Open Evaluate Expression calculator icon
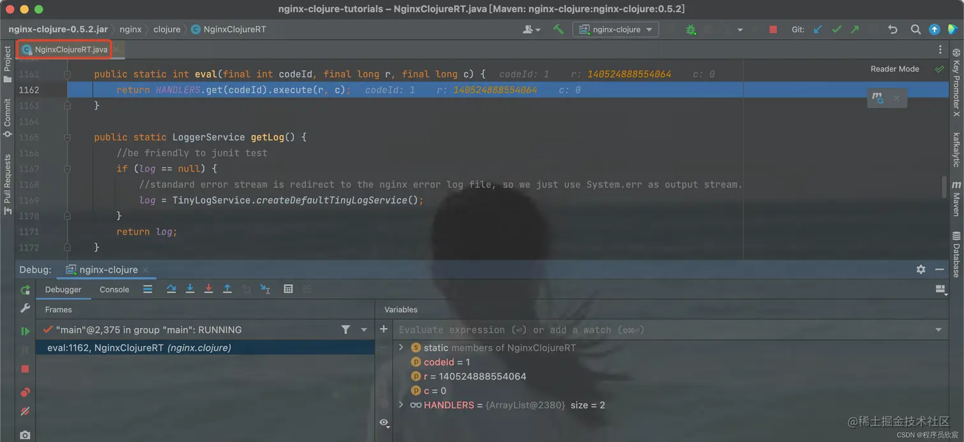Viewport: 964px width, 442px height. pos(288,289)
